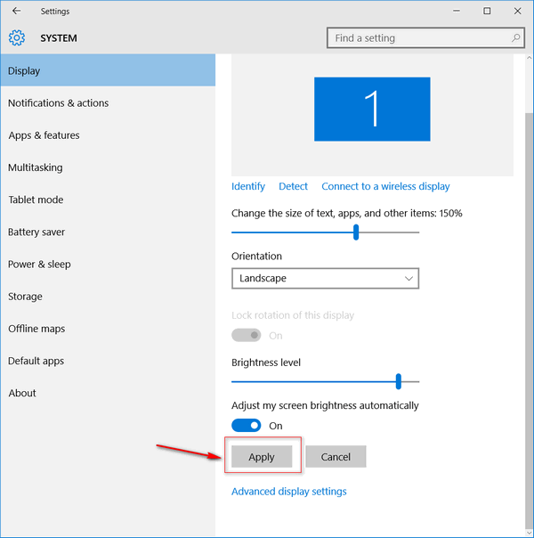Open the Orientation dropdown
Image resolution: width=534 pixels, height=538 pixels.
click(325, 278)
